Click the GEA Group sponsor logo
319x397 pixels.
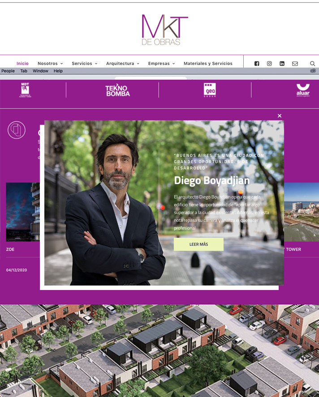point(210,90)
